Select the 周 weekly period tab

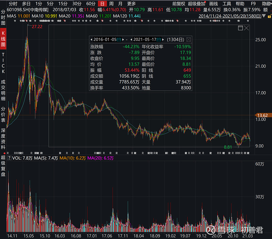click(111, 4)
